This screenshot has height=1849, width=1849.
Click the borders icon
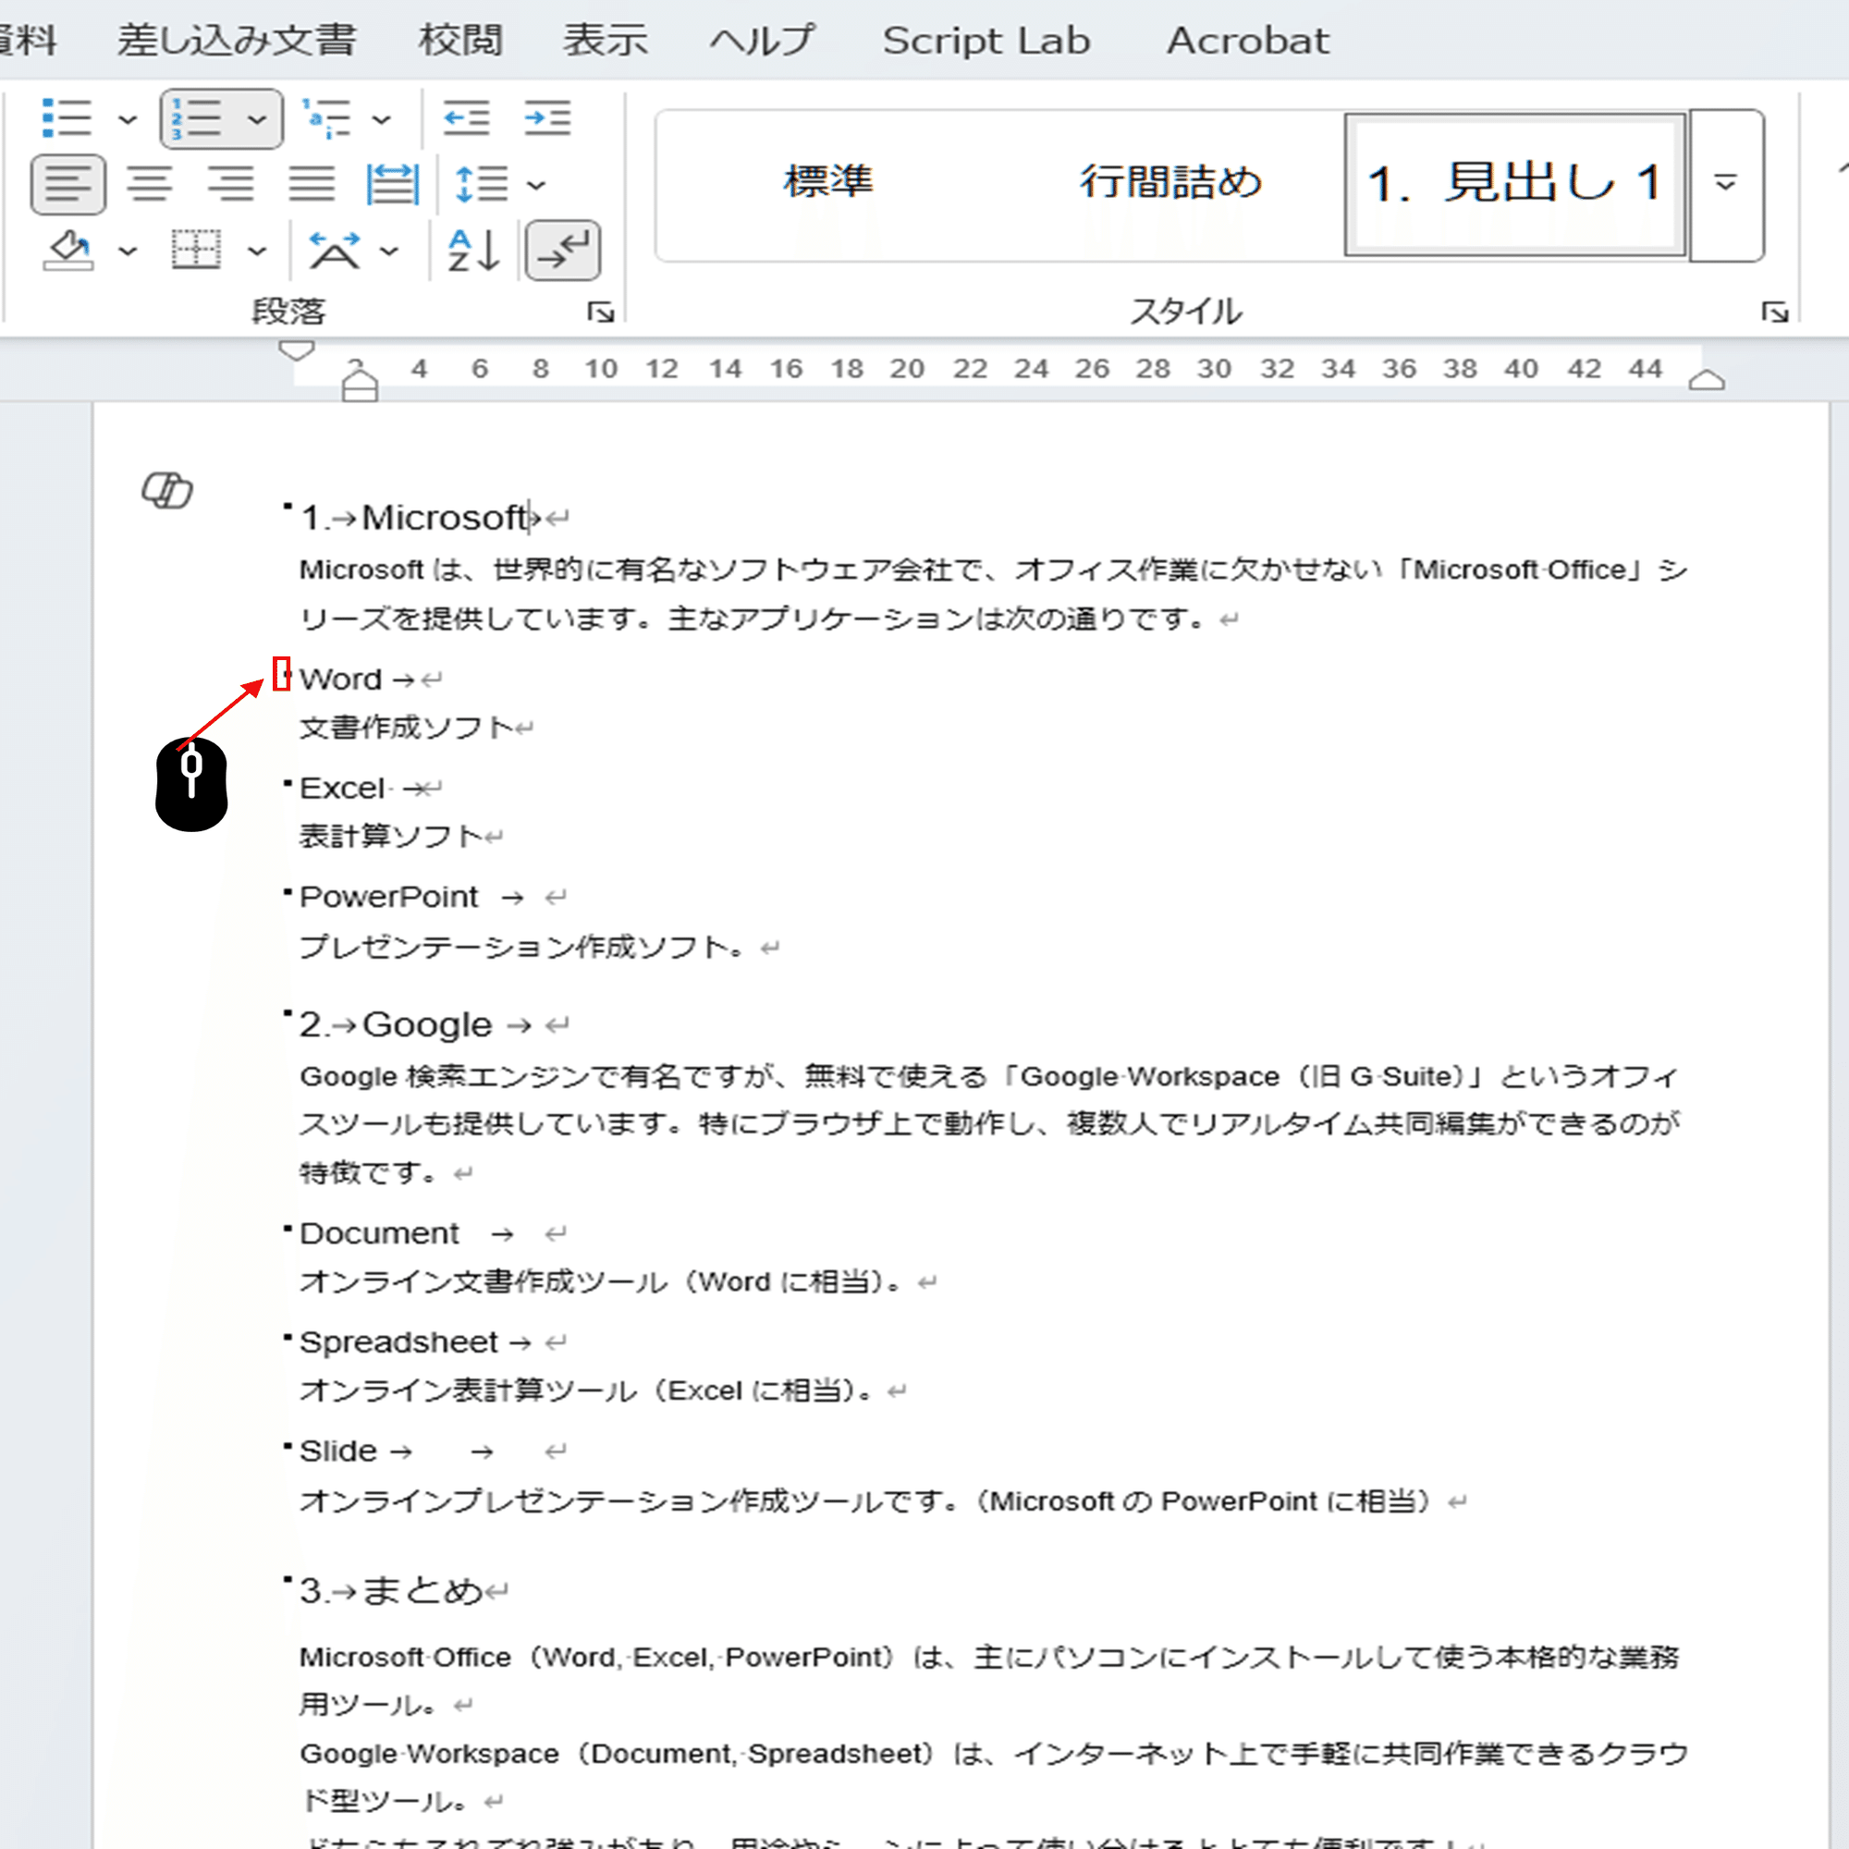[x=196, y=251]
